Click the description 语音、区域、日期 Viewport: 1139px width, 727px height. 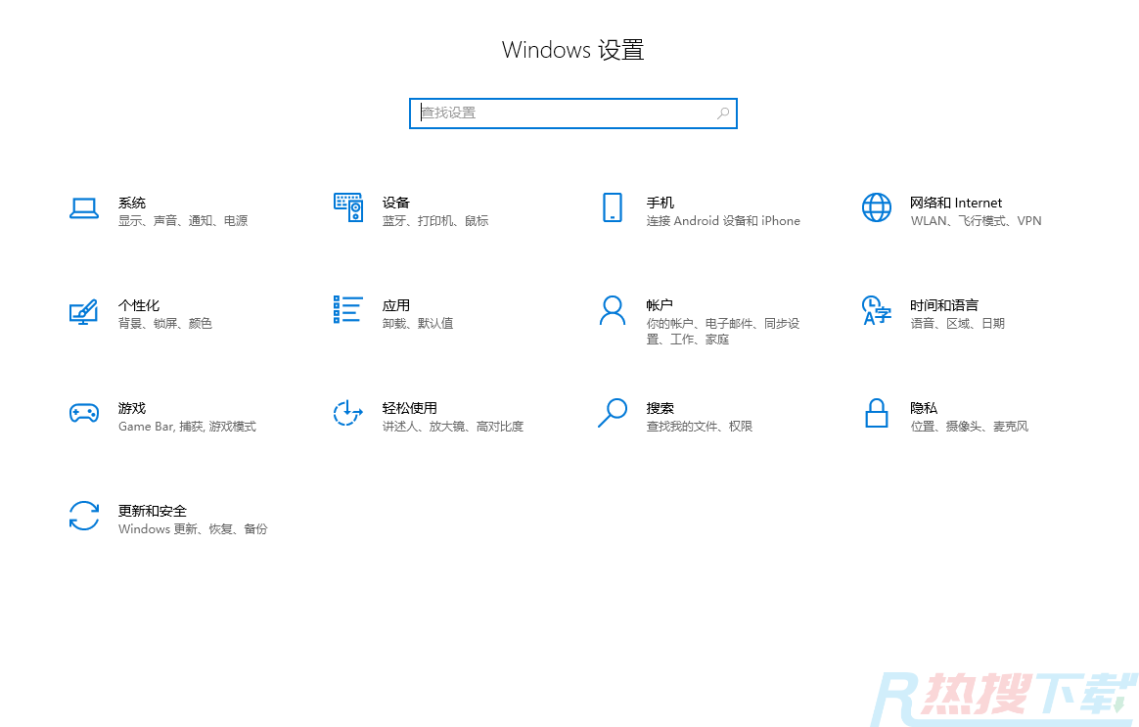957,323
